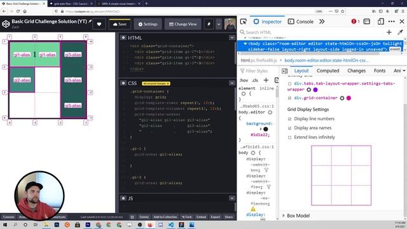Image resolution: width=407 pixels, height=229 pixels.
Task: Click the element picker icon in DevTools
Action: tap(243, 22)
